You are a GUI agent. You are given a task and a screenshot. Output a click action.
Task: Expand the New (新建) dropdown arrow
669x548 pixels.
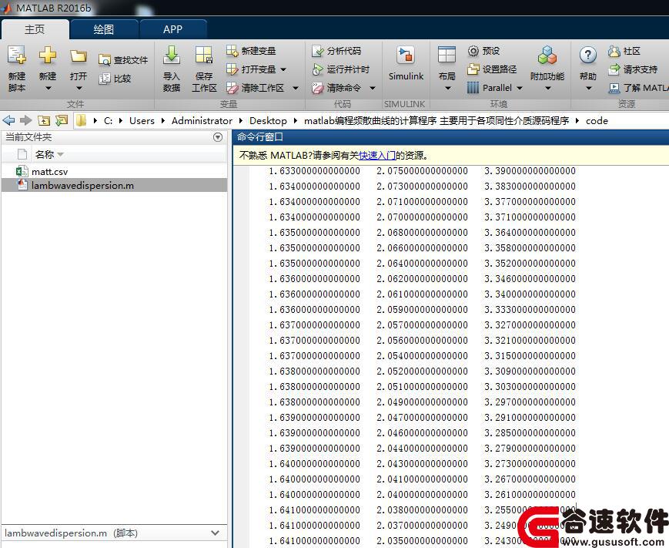click(x=48, y=89)
